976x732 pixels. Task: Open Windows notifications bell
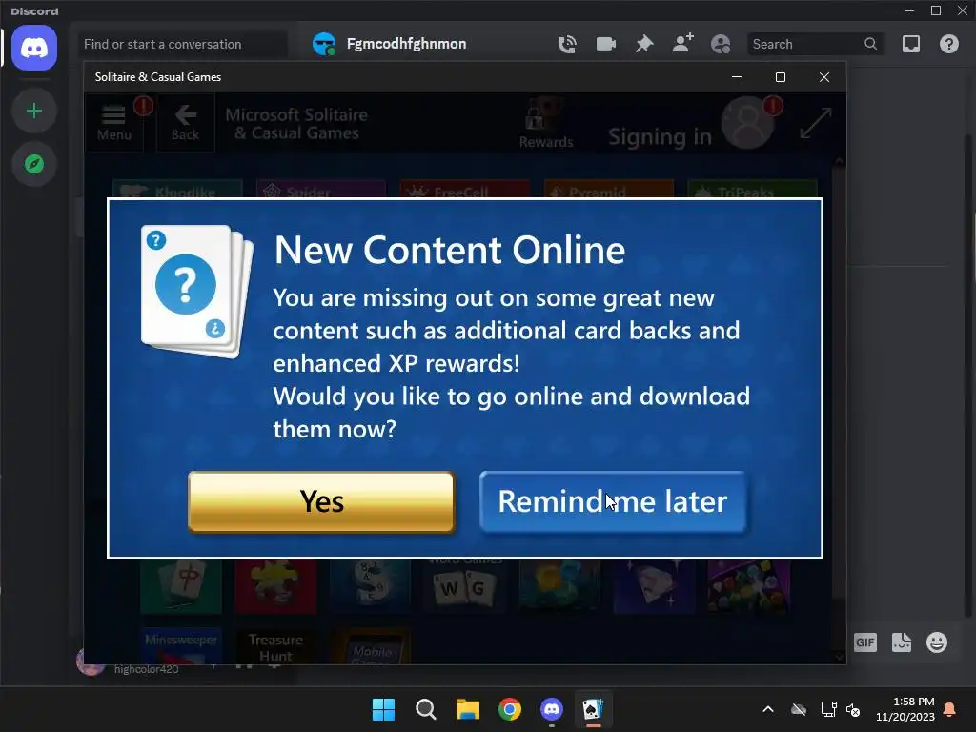point(950,709)
